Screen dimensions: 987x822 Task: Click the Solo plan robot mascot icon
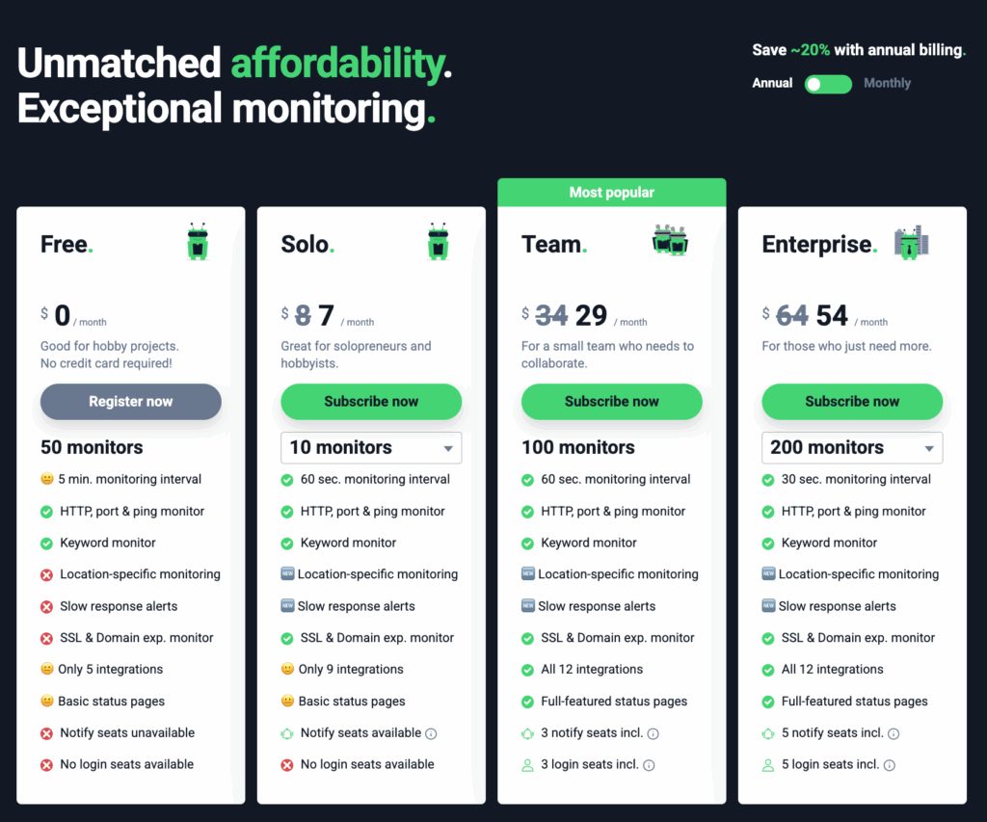click(x=439, y=242)
